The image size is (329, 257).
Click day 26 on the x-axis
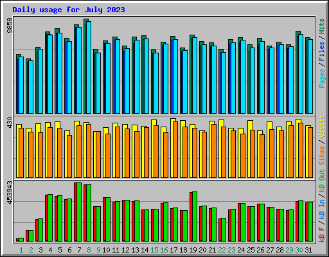(x=260, y=250)
